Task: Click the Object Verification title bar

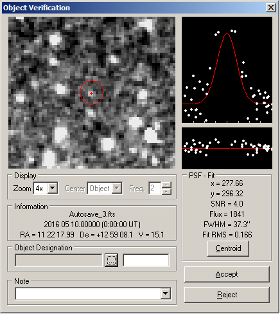Action: [134, 8]
